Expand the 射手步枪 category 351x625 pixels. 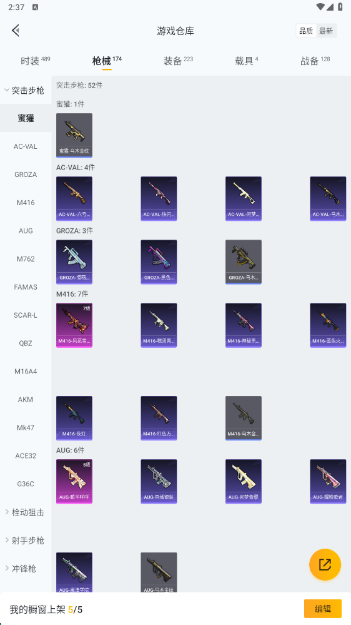coord(26,540)
